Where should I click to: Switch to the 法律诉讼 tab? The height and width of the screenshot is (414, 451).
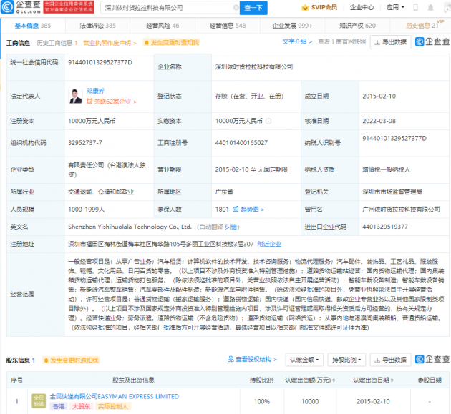97,26
